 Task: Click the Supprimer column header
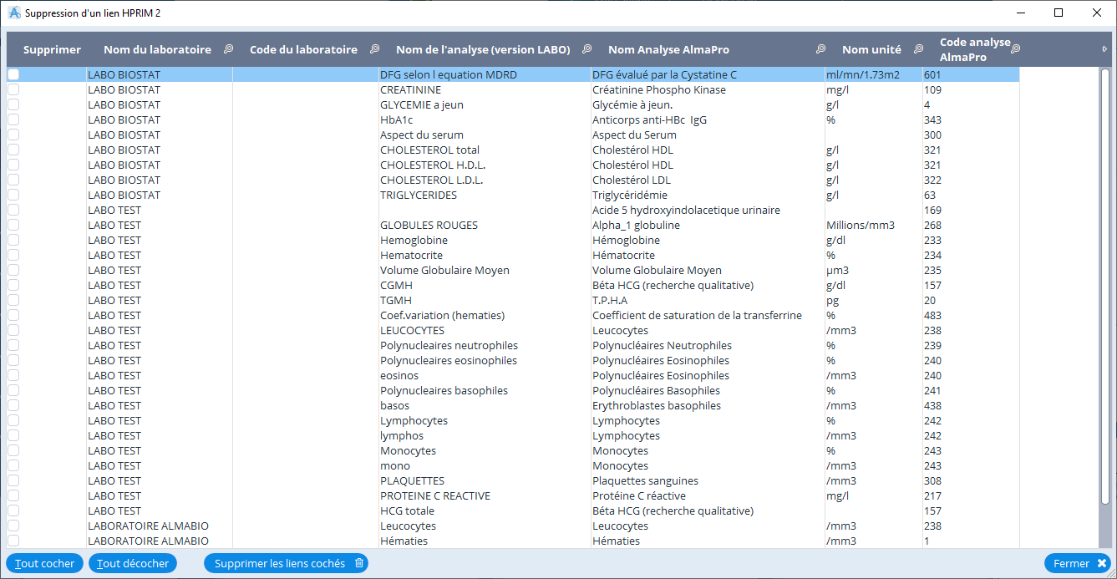pos(52,49)
